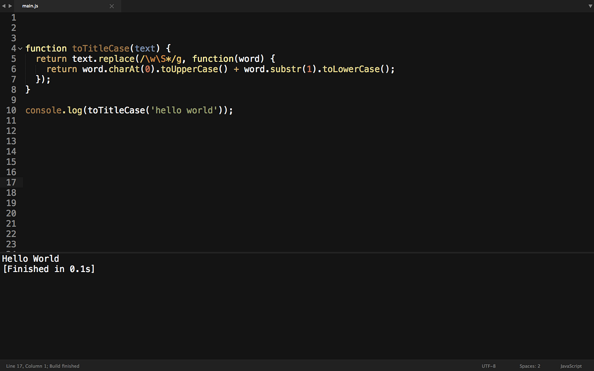
Task: Click the toTitleCase function name
Action: pyautogui.click(x=100, y=48)
